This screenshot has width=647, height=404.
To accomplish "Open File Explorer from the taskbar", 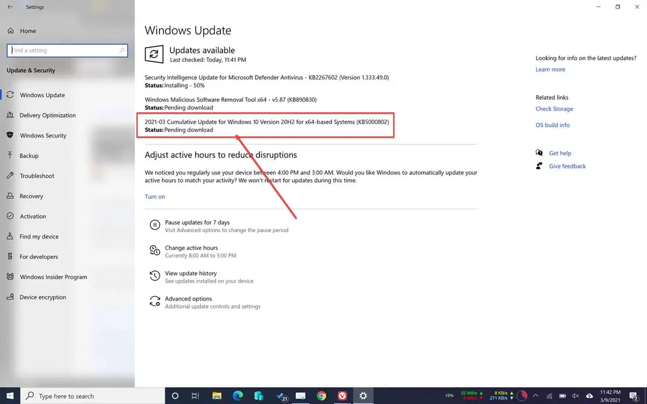I will (217, 396).
